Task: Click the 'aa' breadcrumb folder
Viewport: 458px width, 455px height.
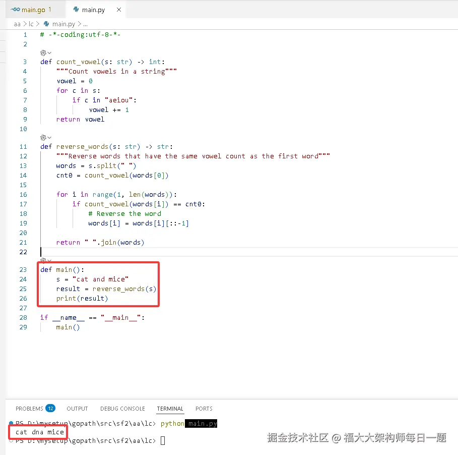Action: 17,24
